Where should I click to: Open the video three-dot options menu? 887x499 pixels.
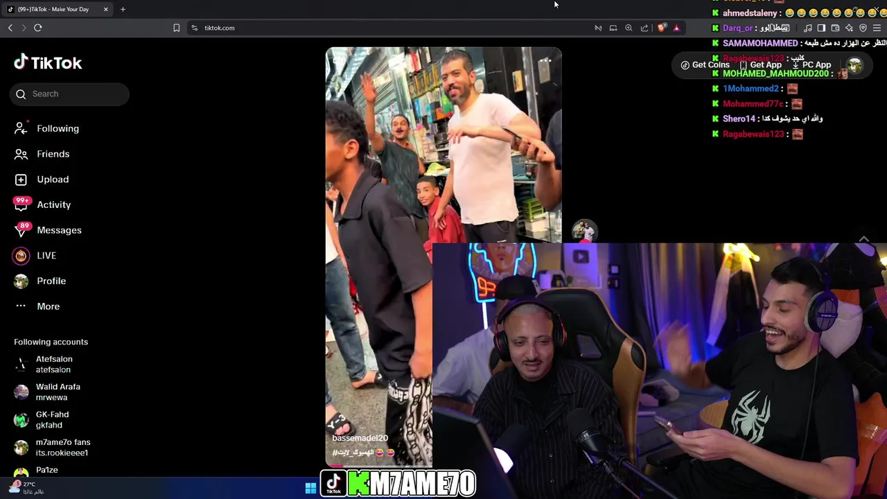545,61
